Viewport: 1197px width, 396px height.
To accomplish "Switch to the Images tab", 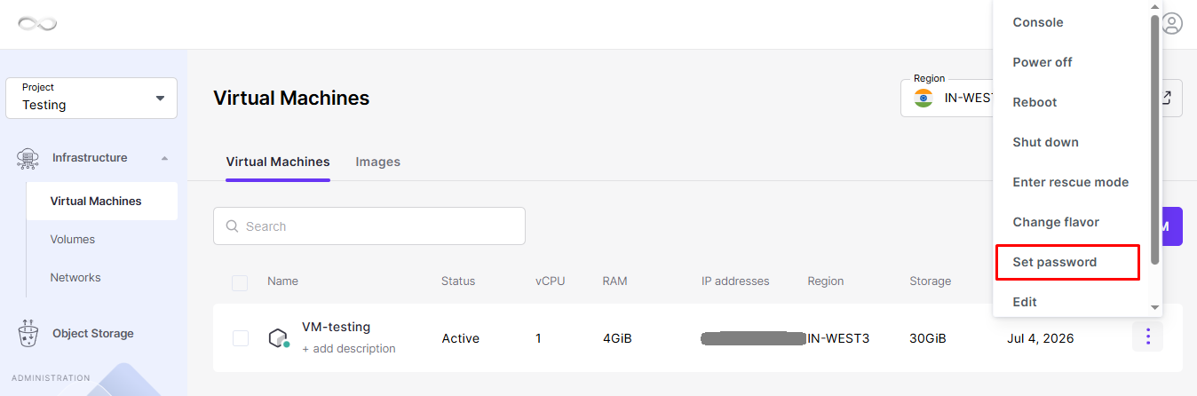I will pos(378,162).
